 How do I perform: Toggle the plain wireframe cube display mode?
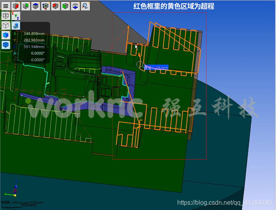click(6, 26)
